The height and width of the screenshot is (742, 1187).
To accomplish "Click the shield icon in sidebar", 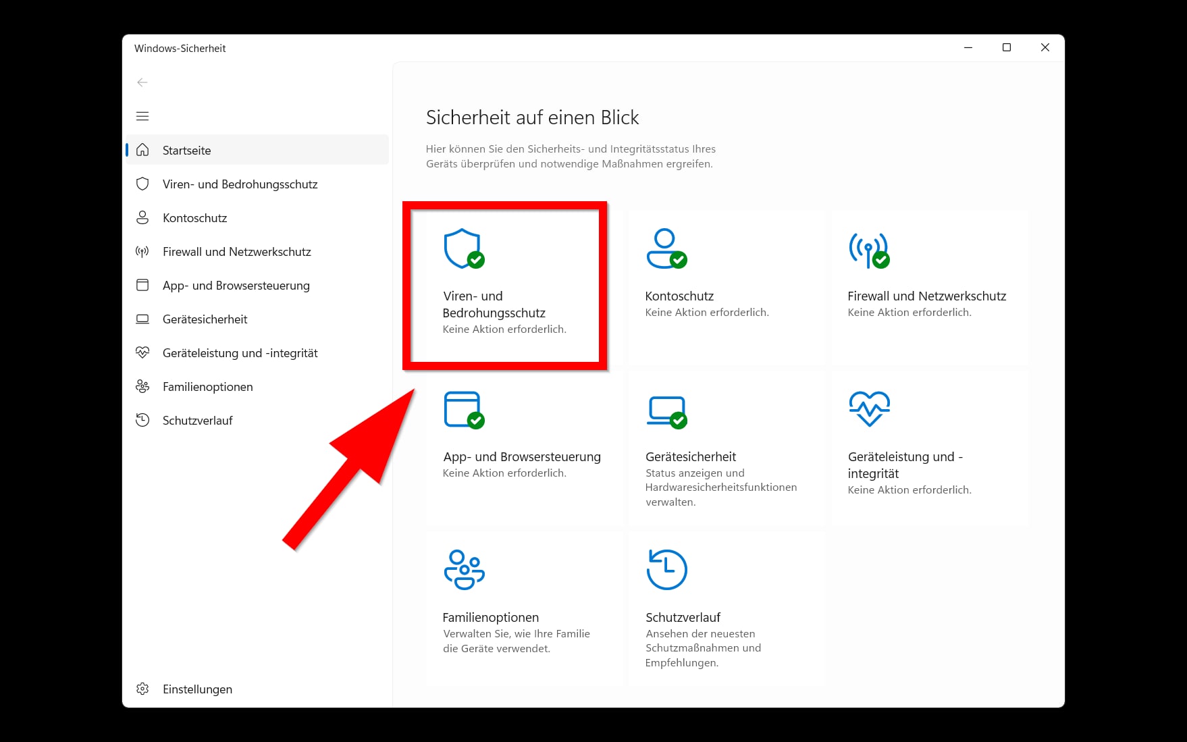I will coord(142,184).
